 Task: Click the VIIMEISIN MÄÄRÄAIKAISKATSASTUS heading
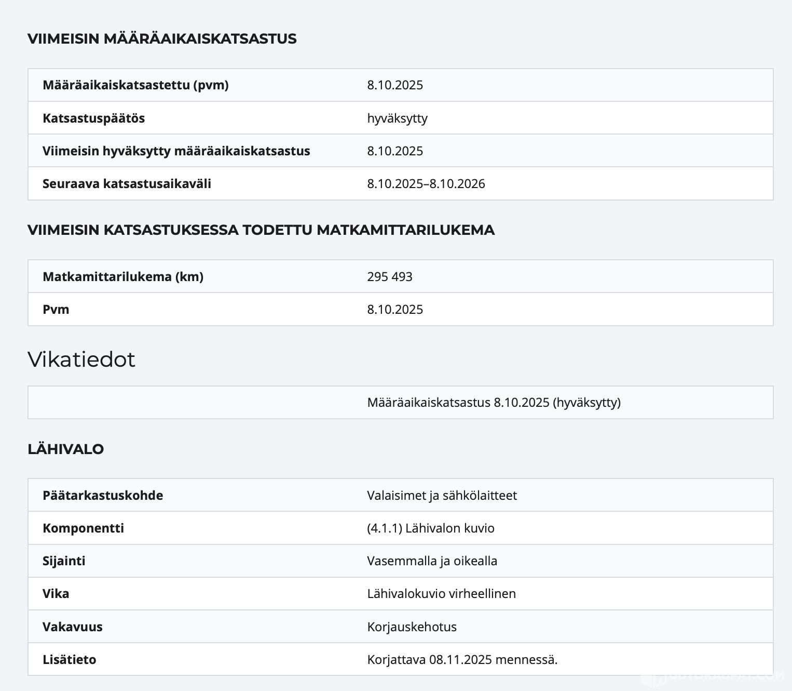click(x=162, y=39)
